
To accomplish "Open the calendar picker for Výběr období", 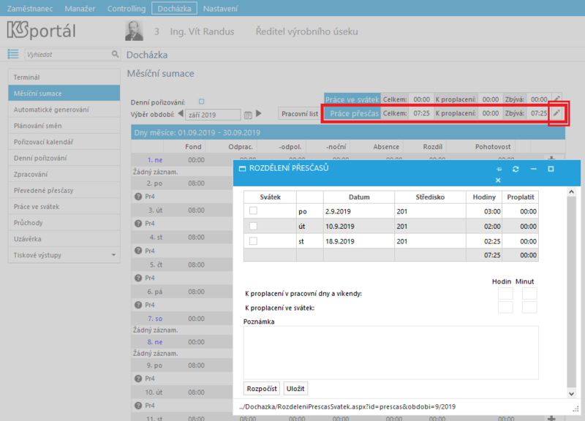I will coord(248,115).
